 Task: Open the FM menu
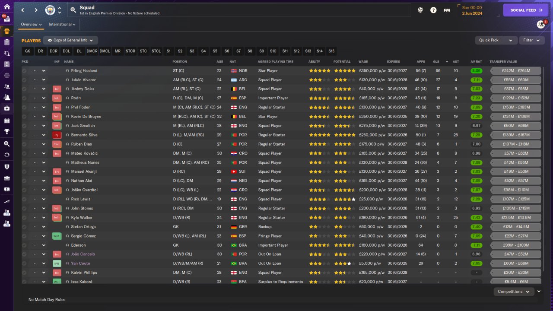tap(447, 10)
